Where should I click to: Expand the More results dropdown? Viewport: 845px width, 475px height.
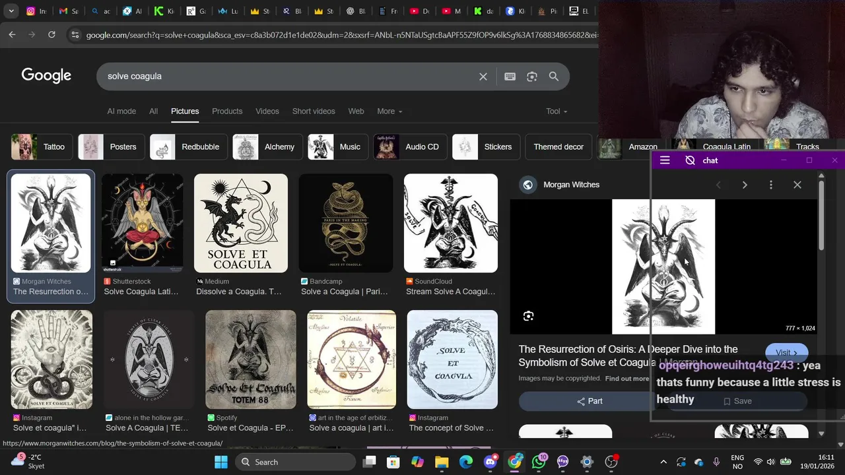coord(389,111)
